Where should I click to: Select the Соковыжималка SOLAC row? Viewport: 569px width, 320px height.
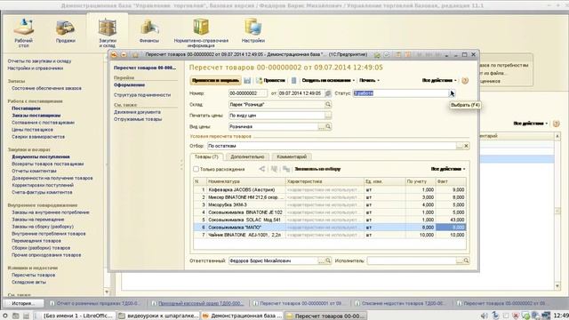[330, 220]
